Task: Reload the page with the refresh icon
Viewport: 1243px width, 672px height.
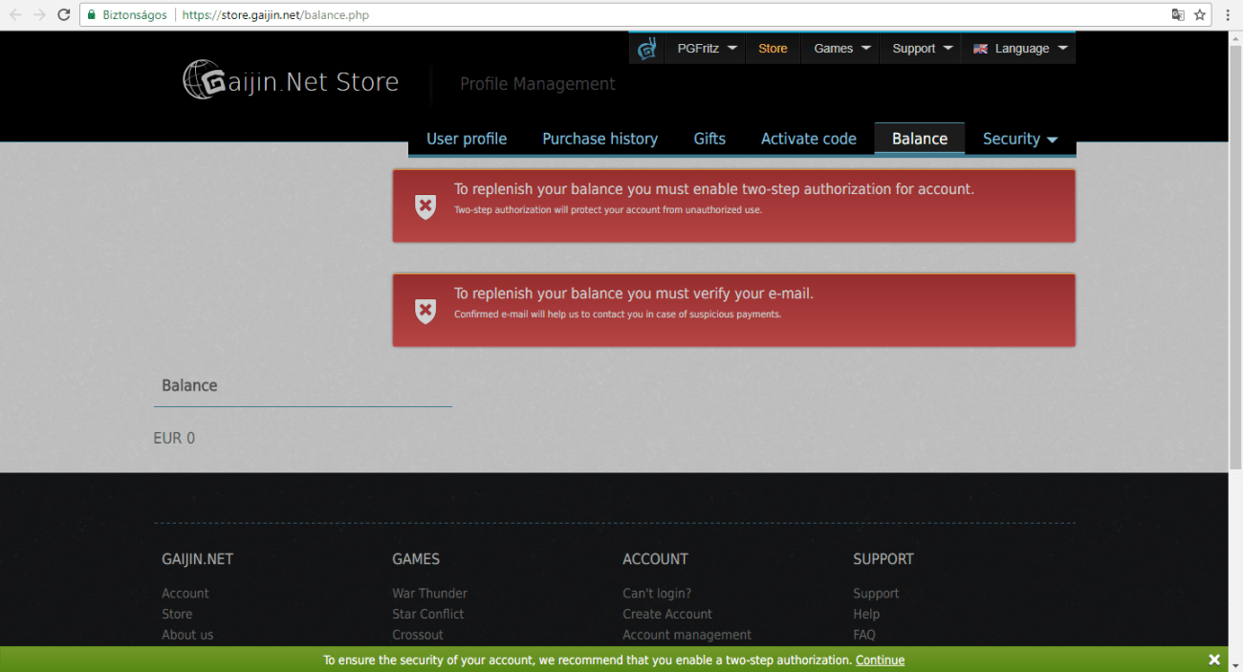Action: (x=64, y=14)
